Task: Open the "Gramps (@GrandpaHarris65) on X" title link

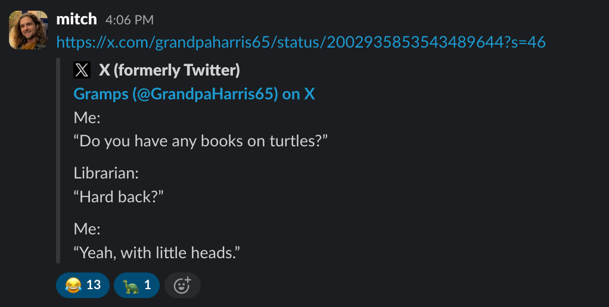Action: point(194,94)
